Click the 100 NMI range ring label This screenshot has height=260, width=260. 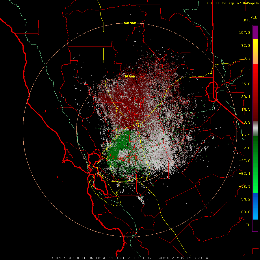click(130, 23)
